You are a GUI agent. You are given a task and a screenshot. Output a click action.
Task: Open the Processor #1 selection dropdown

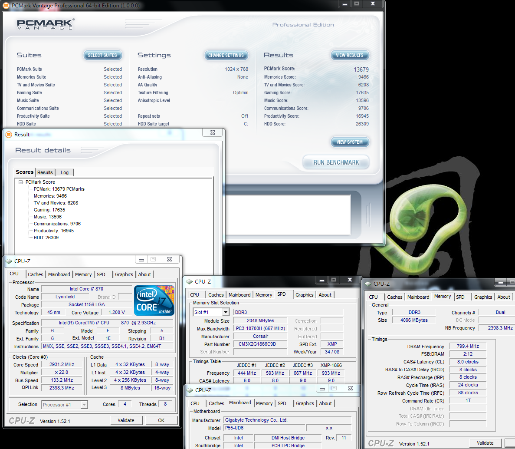tap(84, 405)
